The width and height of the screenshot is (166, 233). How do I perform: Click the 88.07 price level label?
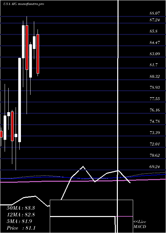(155, 13)
